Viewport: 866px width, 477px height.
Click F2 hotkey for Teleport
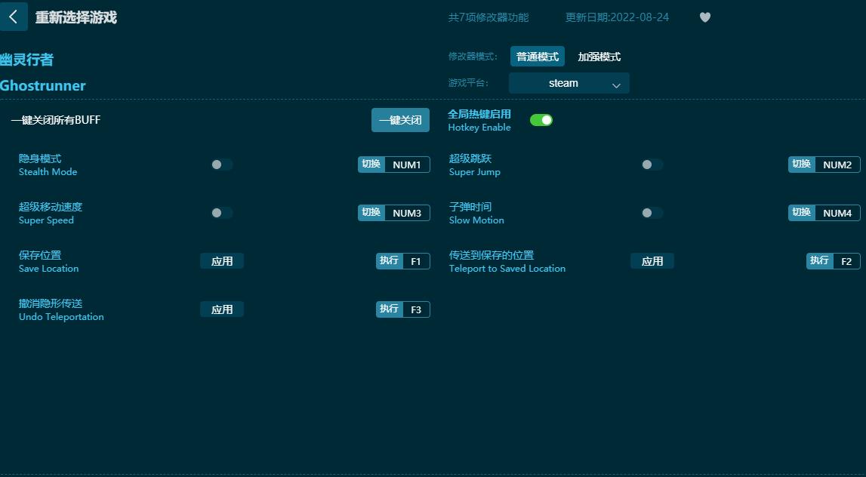846,261
